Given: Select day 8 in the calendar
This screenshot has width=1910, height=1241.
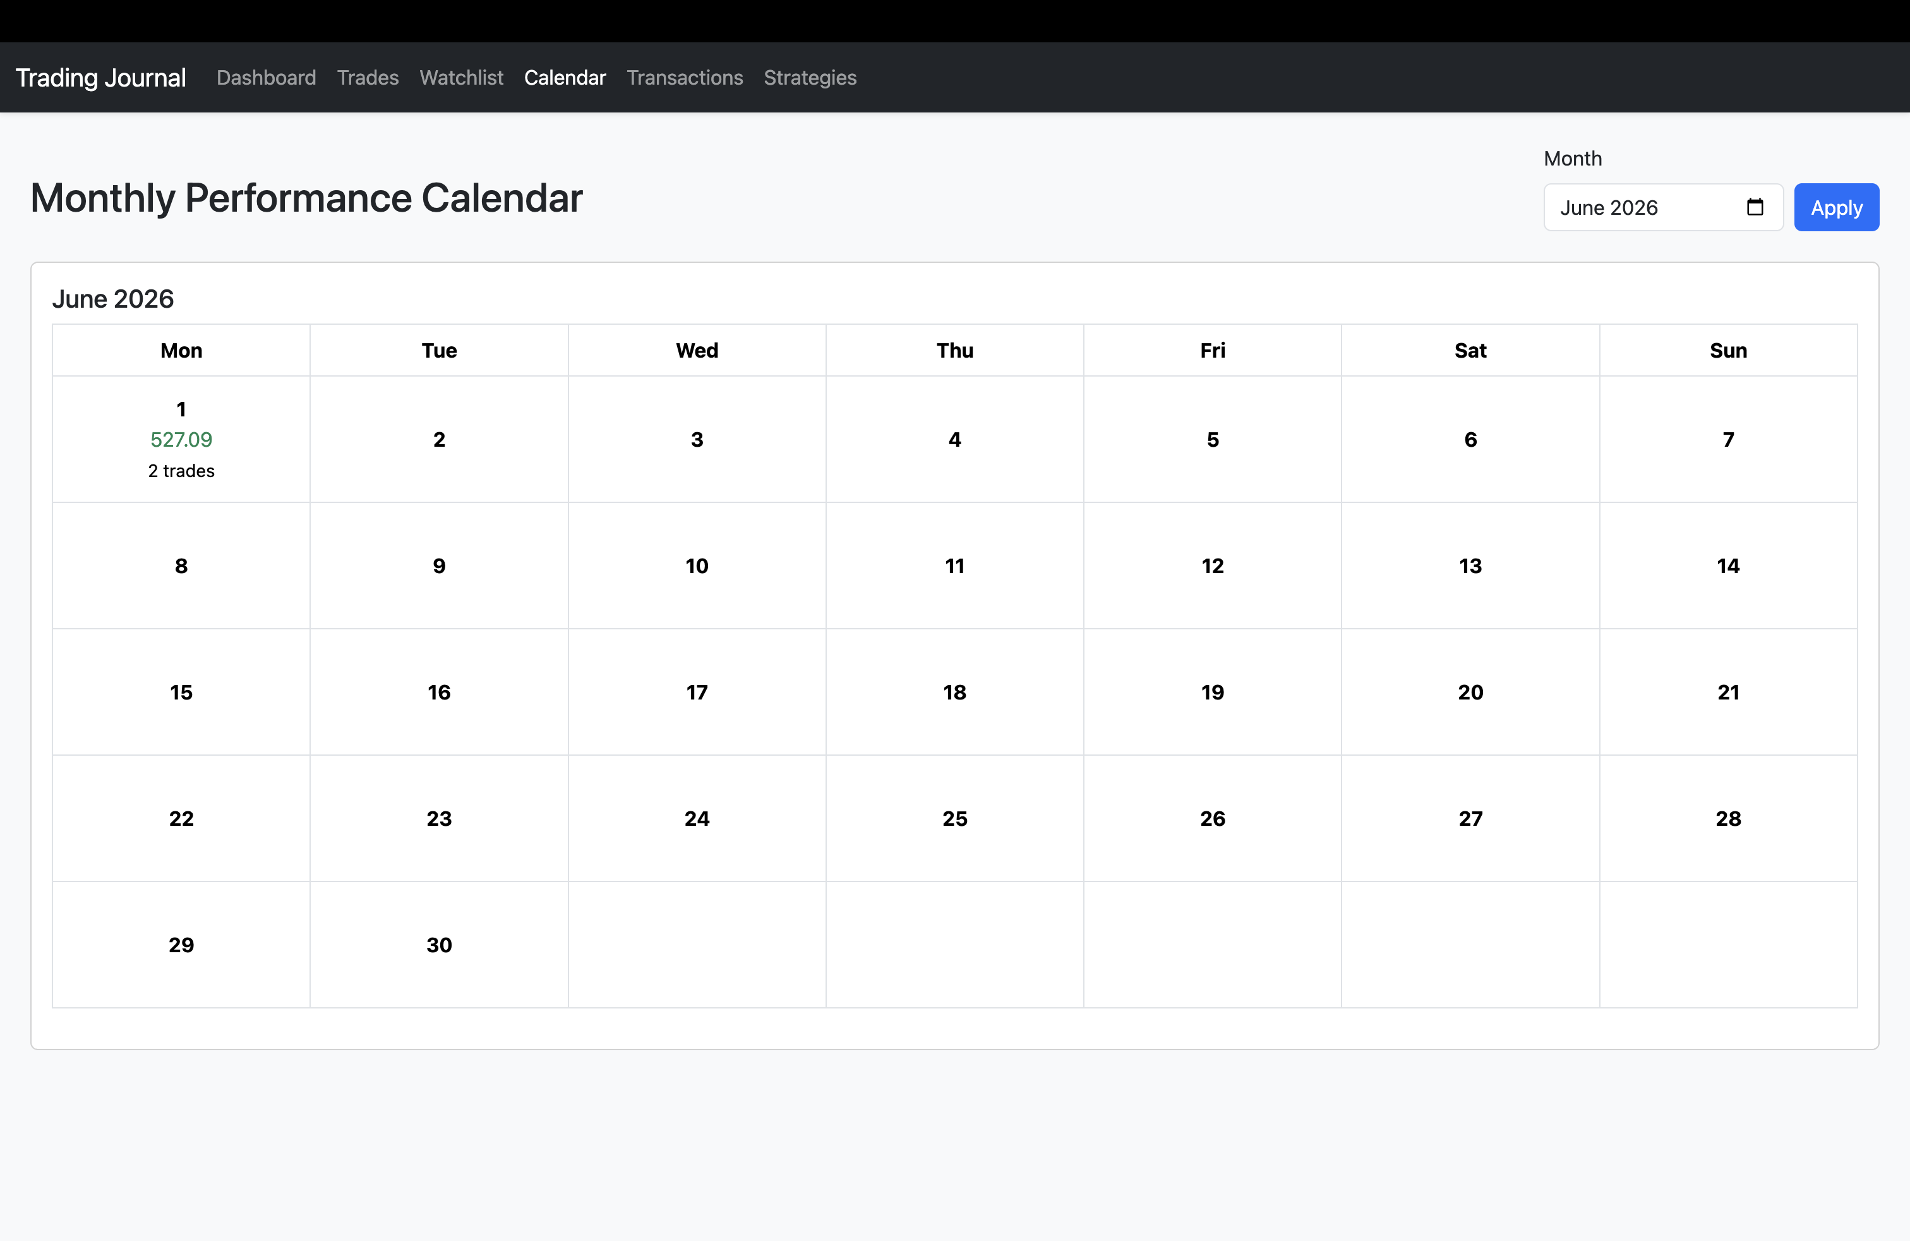Looking at the screenshot, I should (x=181, y=566).
